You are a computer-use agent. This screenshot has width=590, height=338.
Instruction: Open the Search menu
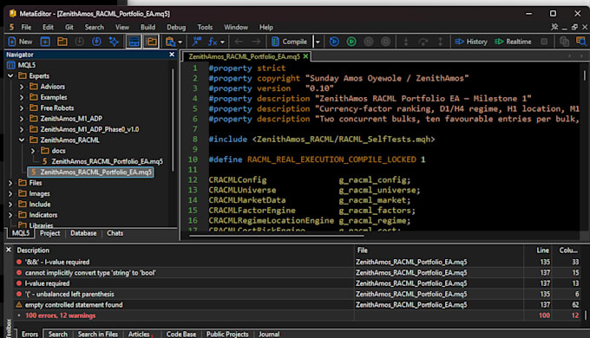(94, 27)
